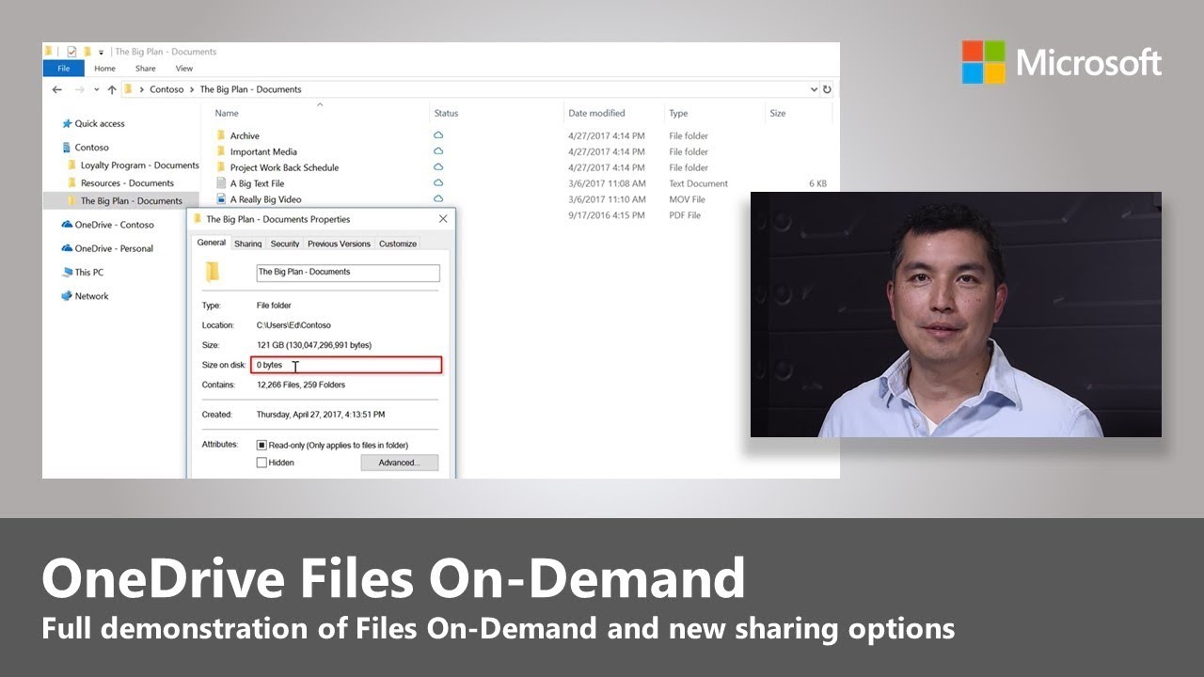
Task: Go up one level with Up arrow
Action: (112, 90)
